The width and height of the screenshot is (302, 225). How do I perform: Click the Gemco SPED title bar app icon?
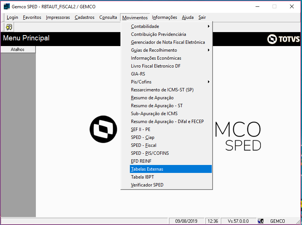pos(6,6)
